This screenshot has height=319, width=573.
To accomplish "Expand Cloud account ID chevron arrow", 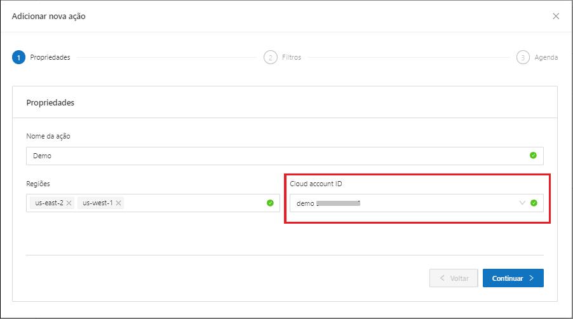I will 522,203.
